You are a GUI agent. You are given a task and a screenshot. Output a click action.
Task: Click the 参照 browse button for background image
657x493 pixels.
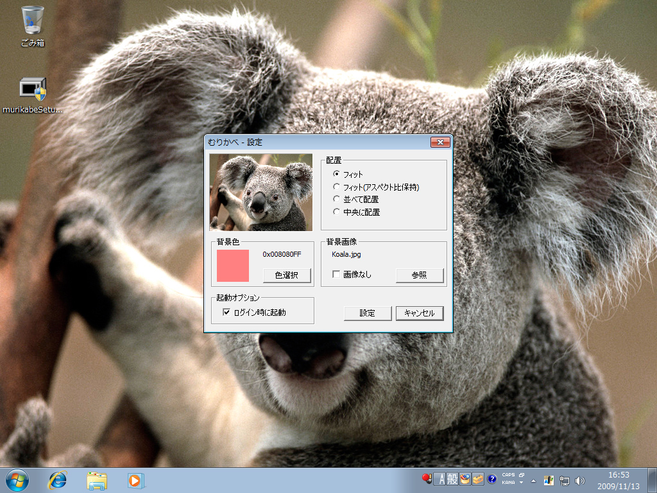(420, 275)
